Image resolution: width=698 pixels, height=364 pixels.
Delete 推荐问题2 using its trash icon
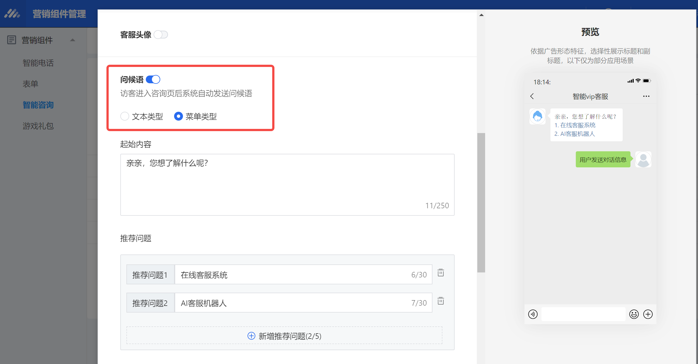tap(440, 301)
